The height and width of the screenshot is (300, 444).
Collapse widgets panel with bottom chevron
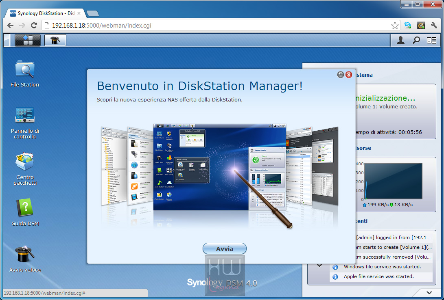click(x=429, y=293)
